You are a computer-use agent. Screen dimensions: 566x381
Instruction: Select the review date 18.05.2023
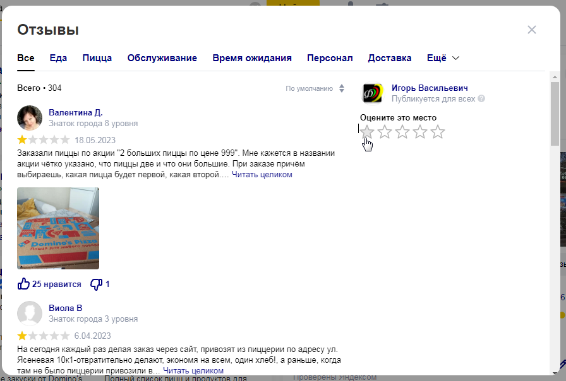click(95, 140)
